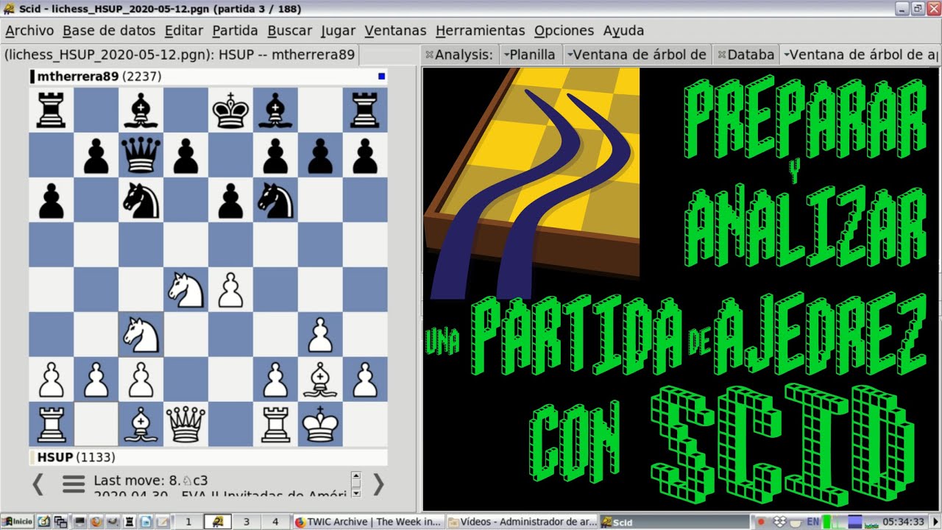
Task: Launch Firefox from the quick-launch icon
Action: pos(96,522)
